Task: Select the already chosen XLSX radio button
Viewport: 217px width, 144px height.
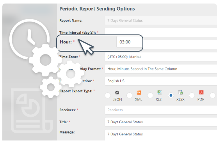Action: click(x=171, y=95)
